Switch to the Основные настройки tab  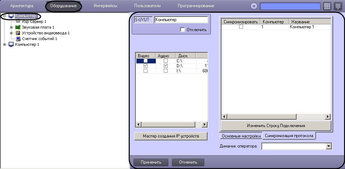pos(241,136)
